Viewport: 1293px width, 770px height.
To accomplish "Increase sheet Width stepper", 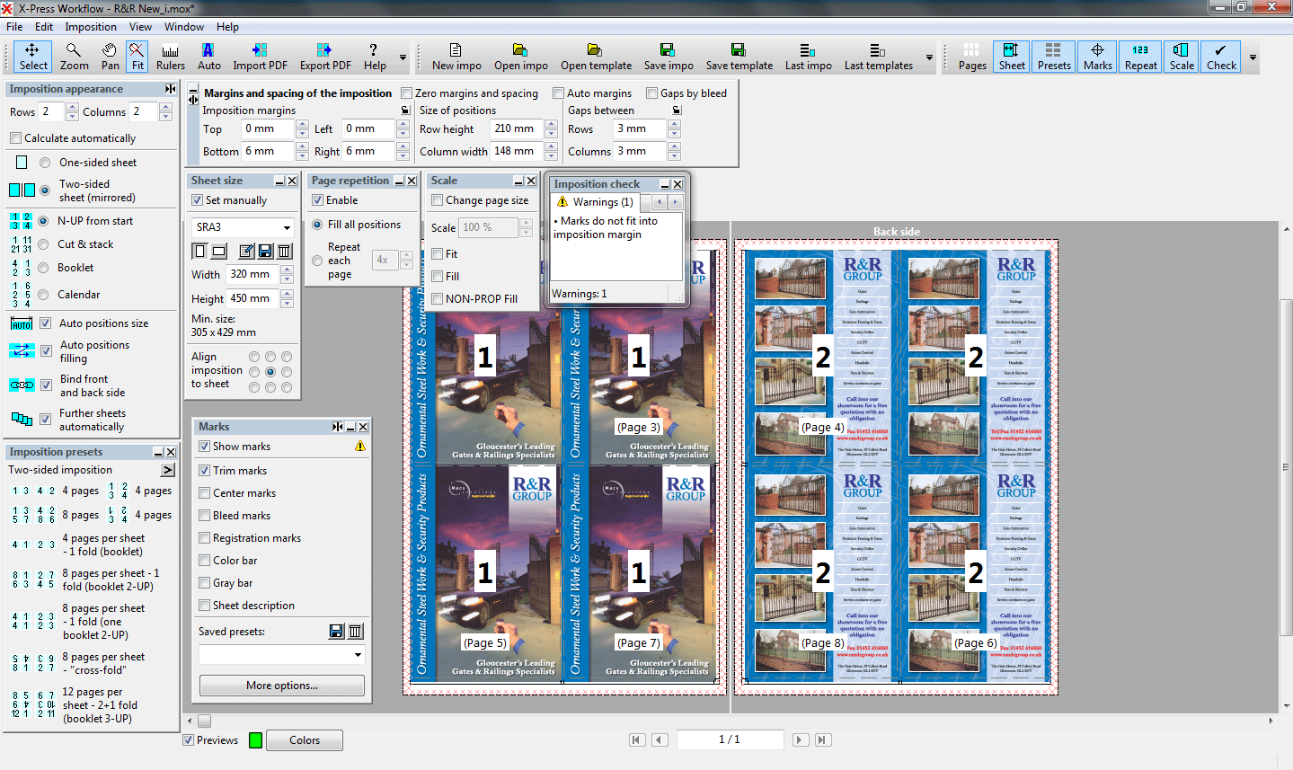I will point(287,270).
